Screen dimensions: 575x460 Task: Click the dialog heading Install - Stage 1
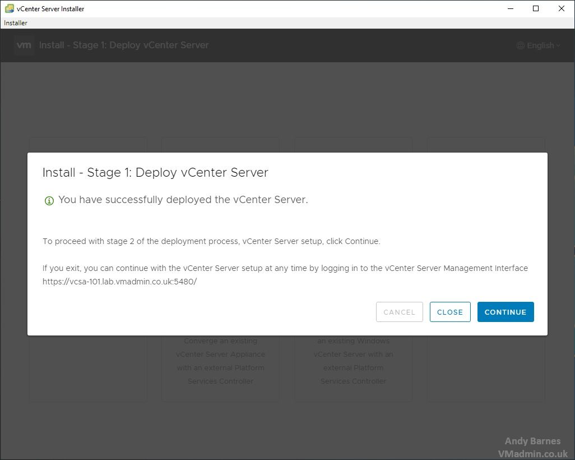(155, 173)
